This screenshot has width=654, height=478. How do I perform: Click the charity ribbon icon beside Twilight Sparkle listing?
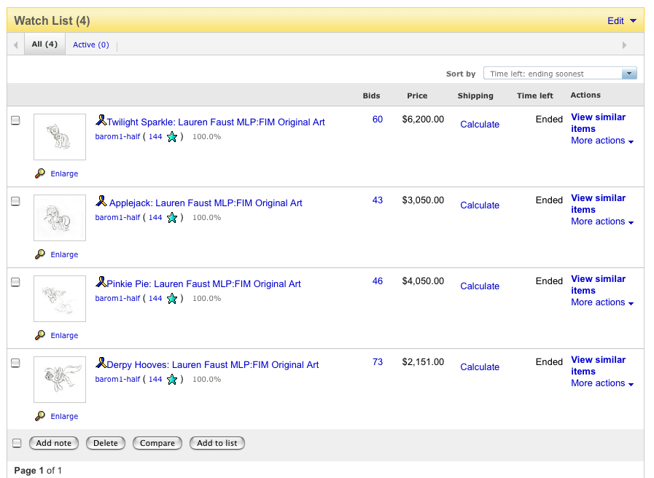pyautogui.click(x=101, y=120)
